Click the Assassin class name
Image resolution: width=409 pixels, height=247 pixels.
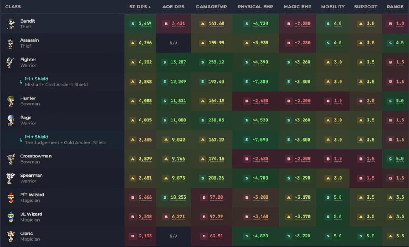[29, 40]
